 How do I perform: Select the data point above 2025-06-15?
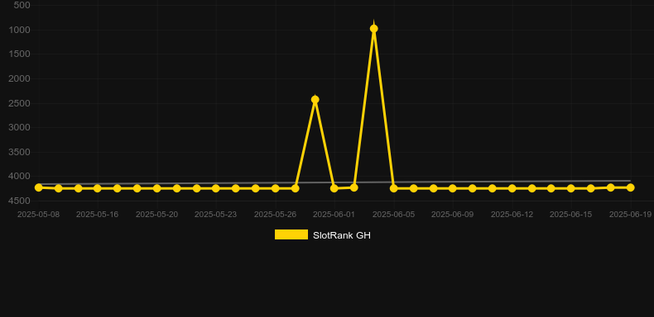[571, 188]
